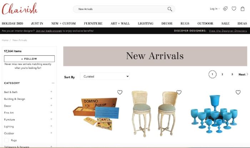The height and width of the screenshot is (148, 250).
Task: Expand the Bed & Bath category
Action: 51,92
